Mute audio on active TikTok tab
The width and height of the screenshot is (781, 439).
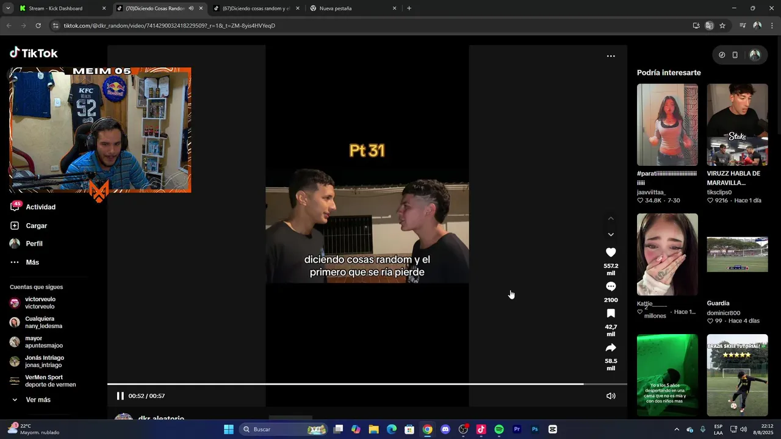pos(191,9)
